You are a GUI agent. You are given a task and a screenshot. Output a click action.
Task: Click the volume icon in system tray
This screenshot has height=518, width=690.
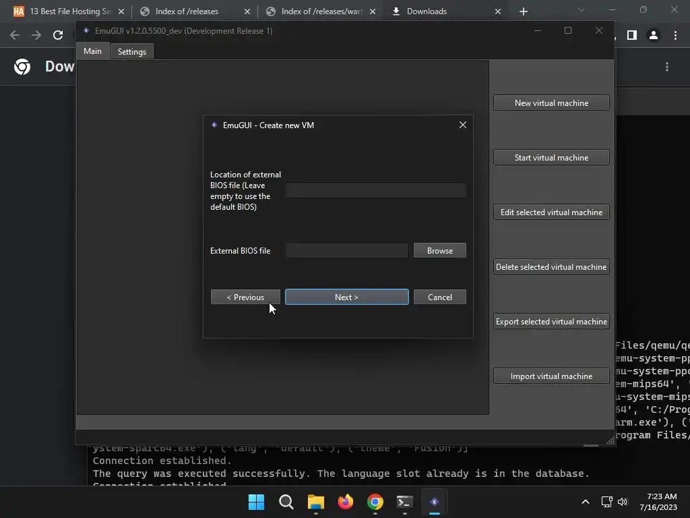click(623, 502)
